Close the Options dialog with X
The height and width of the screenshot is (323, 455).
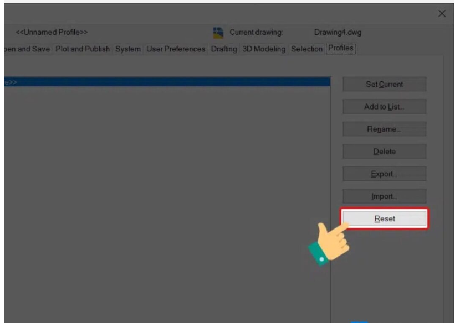(442, 13)
